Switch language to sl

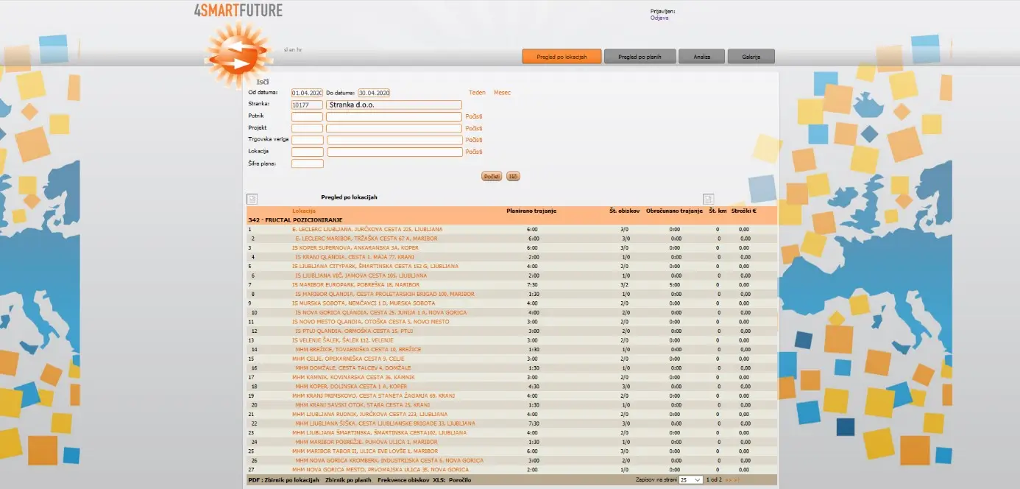(x=286, y=50)
